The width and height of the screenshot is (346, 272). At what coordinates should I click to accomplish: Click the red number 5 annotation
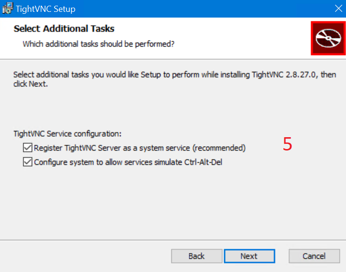[x=288, y=144]
